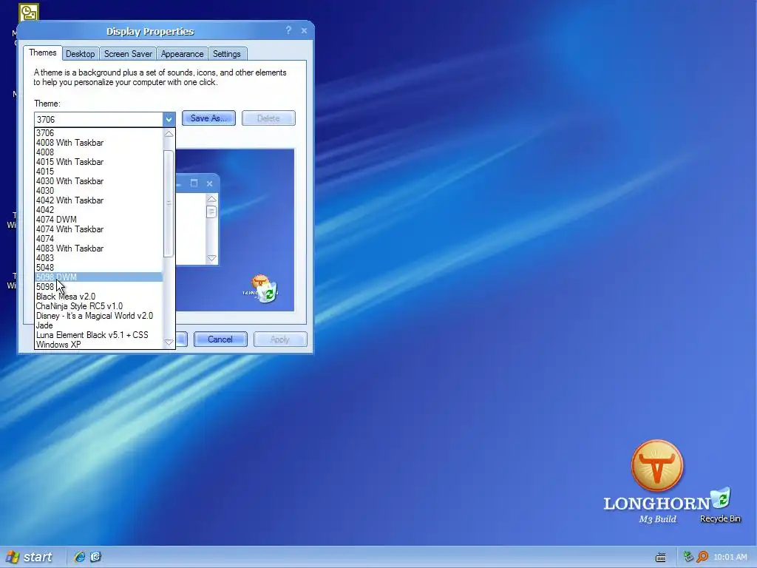Select the Windows XP theme
The width and height of the screenshot is (757, 568).
pos(99,345)
